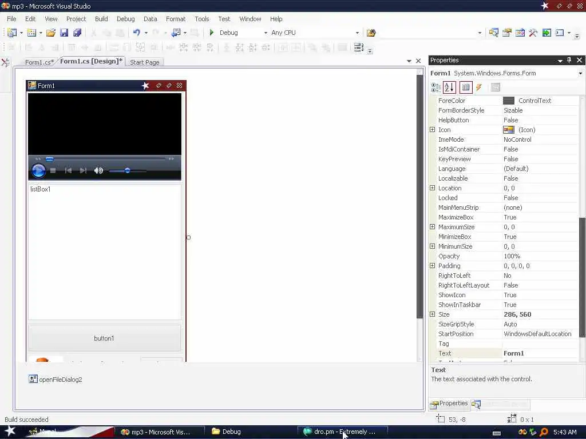Click the FormBorderStyle Sizable value
Screen dimensions: 586x439
540,110
